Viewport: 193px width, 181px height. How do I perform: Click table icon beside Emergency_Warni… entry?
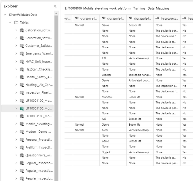pyautogui.click(x=22, y=53)
